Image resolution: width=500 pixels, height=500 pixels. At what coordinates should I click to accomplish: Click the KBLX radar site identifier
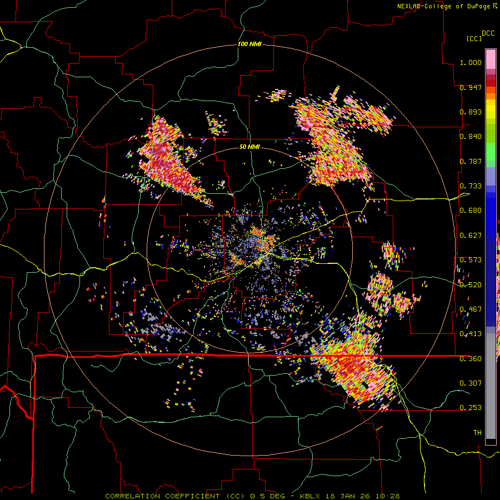point(310,496)
